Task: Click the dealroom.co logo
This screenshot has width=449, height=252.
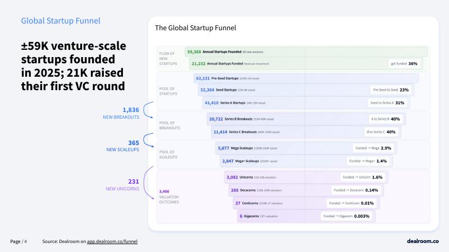Action: 423,241
